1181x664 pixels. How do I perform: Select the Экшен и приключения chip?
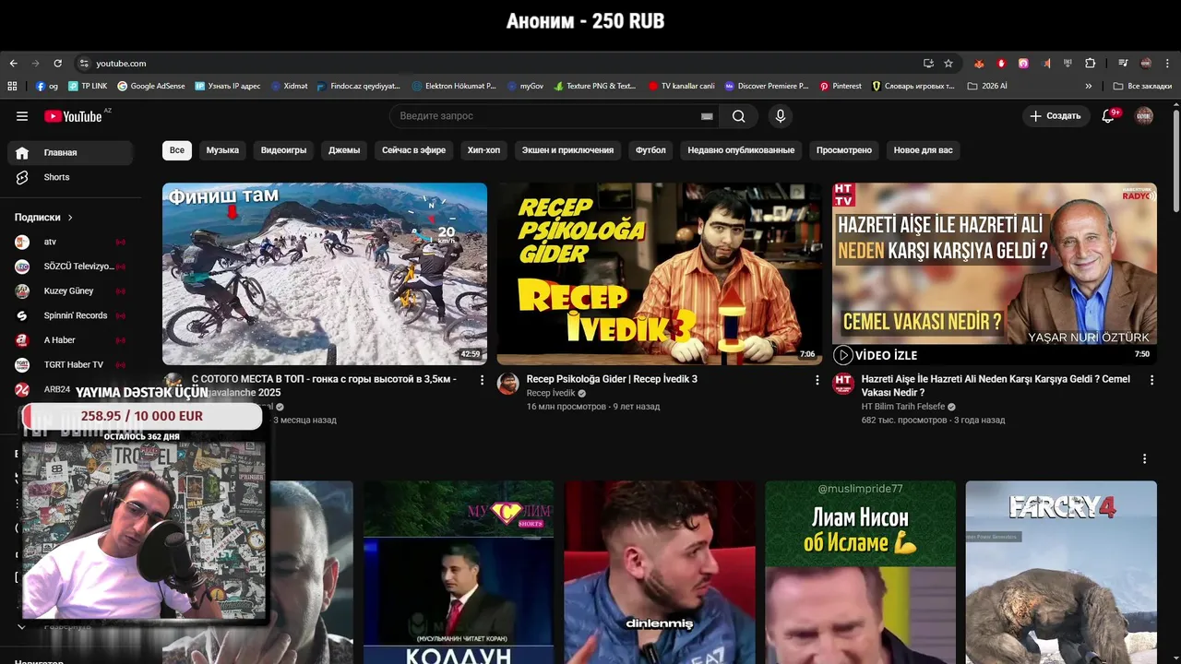tap(567, 150)
